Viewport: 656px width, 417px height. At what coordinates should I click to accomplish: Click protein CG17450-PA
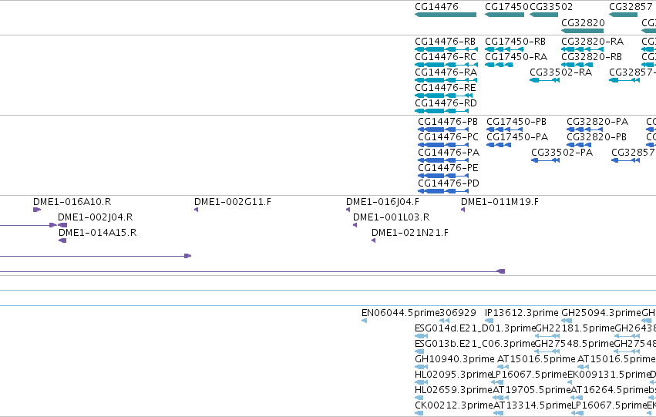(517, 137)
